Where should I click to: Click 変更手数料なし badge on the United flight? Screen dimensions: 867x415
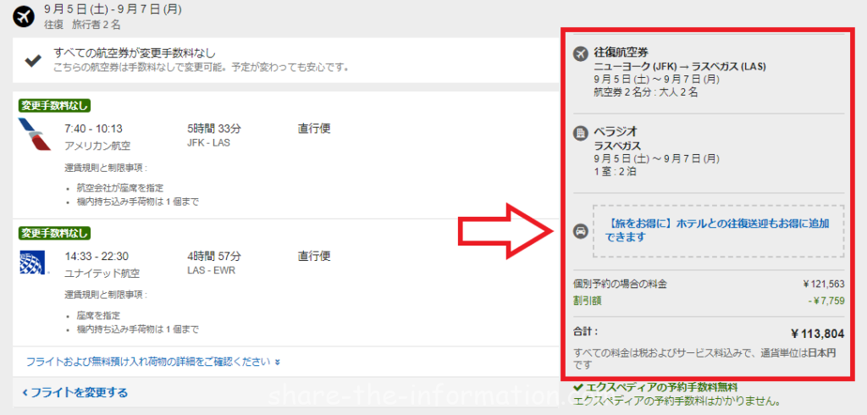pos(54,233)
